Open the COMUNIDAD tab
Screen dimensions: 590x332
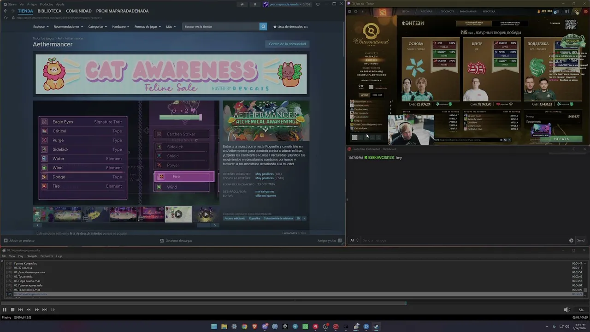pyautogui.click(x=79, y=11)
